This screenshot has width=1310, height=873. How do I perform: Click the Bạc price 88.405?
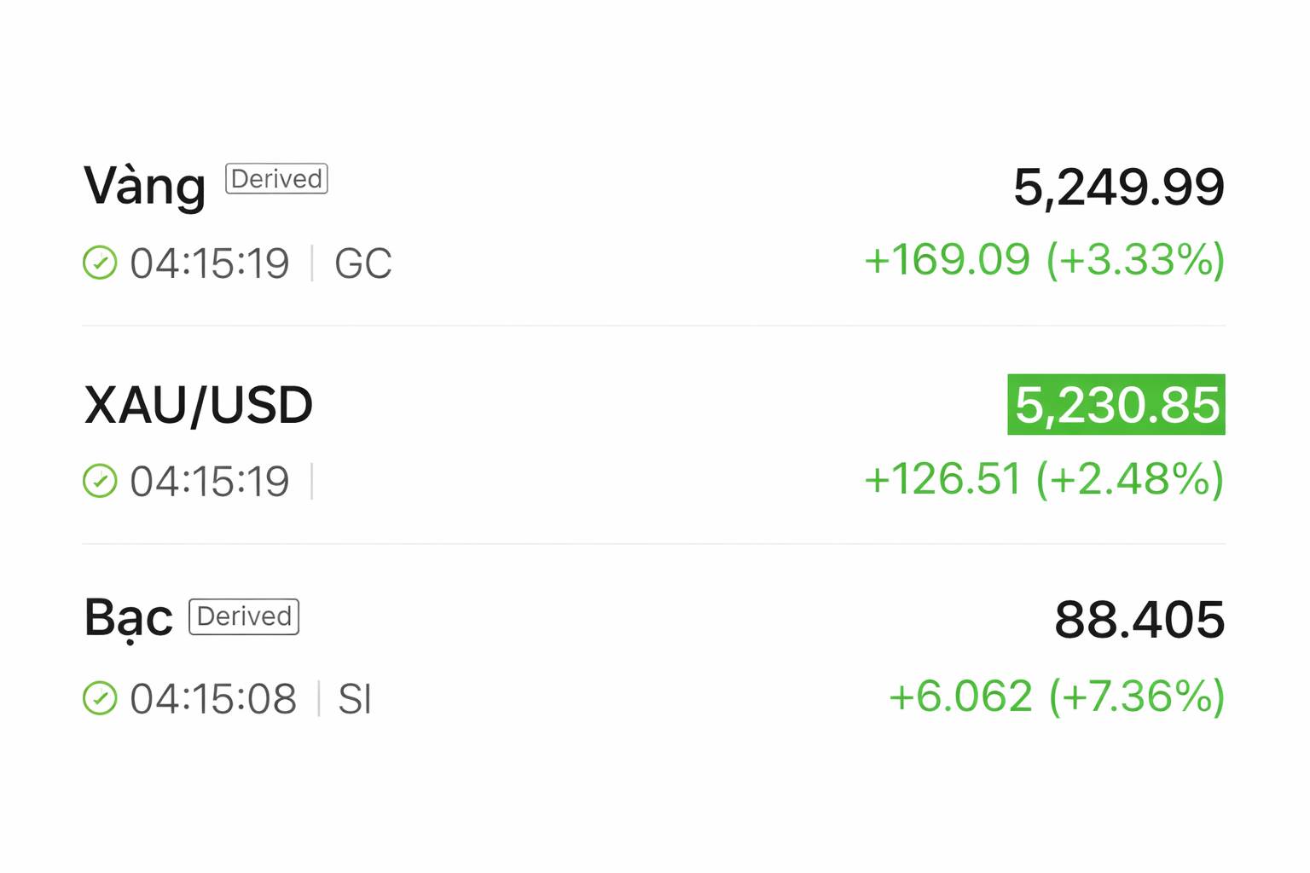coord(1139,620)
